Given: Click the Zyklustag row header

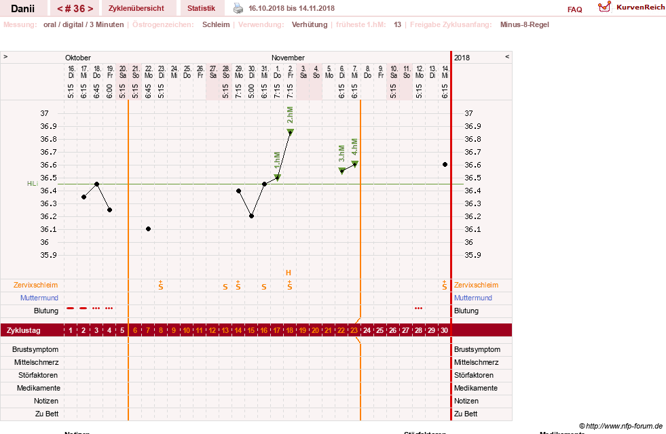Looking at the screenshot, I should 23,330.
